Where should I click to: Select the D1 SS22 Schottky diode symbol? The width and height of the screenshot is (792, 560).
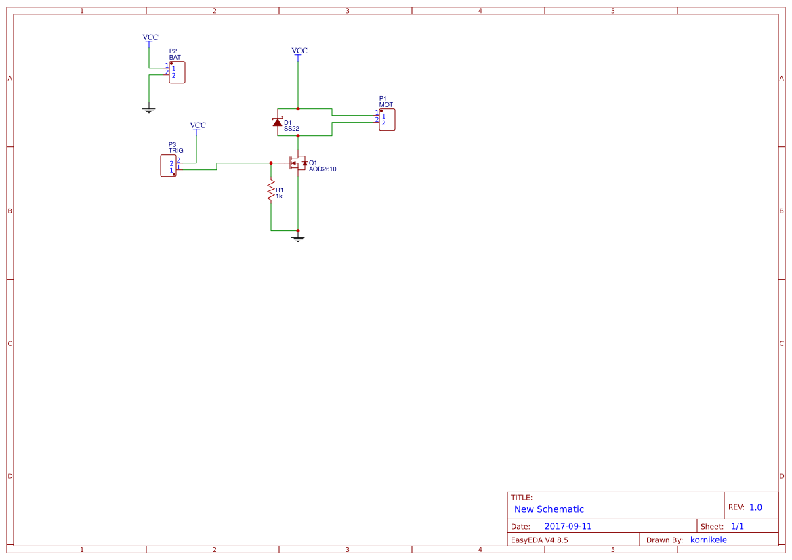click(x=278, y=123)
